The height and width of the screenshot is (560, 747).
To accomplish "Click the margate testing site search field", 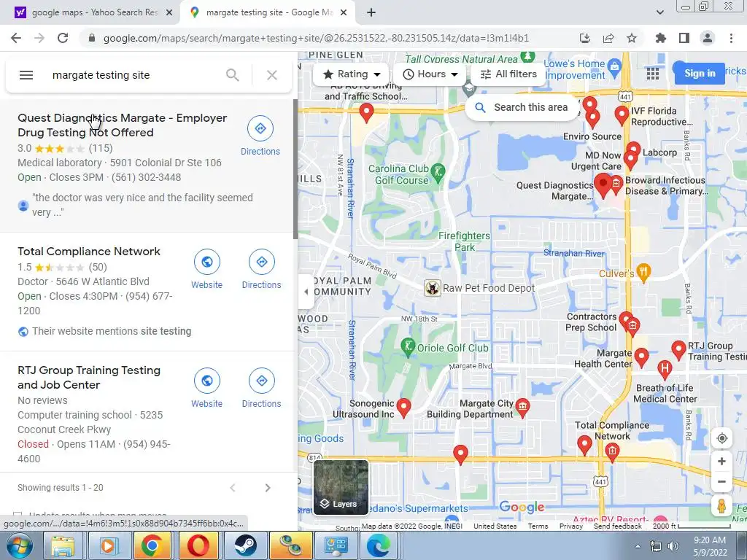I will [133, 75].
